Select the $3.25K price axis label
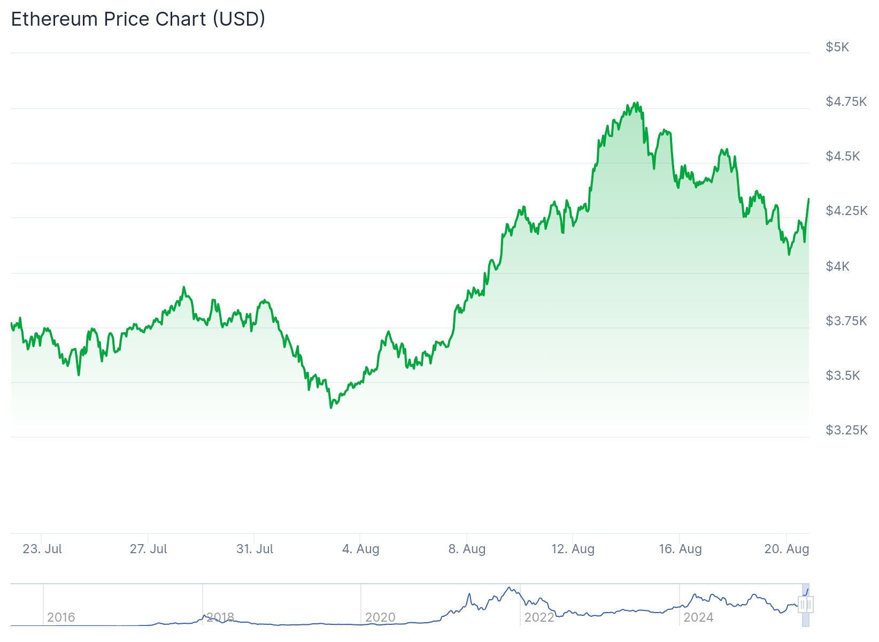879x642 pixels. (x=846, y=430)
